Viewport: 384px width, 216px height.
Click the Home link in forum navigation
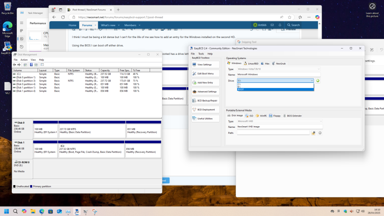pyautogui.click(x=72, y=25)
